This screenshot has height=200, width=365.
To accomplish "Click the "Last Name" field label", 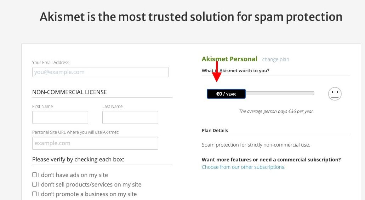I will [x=113, y=107].
